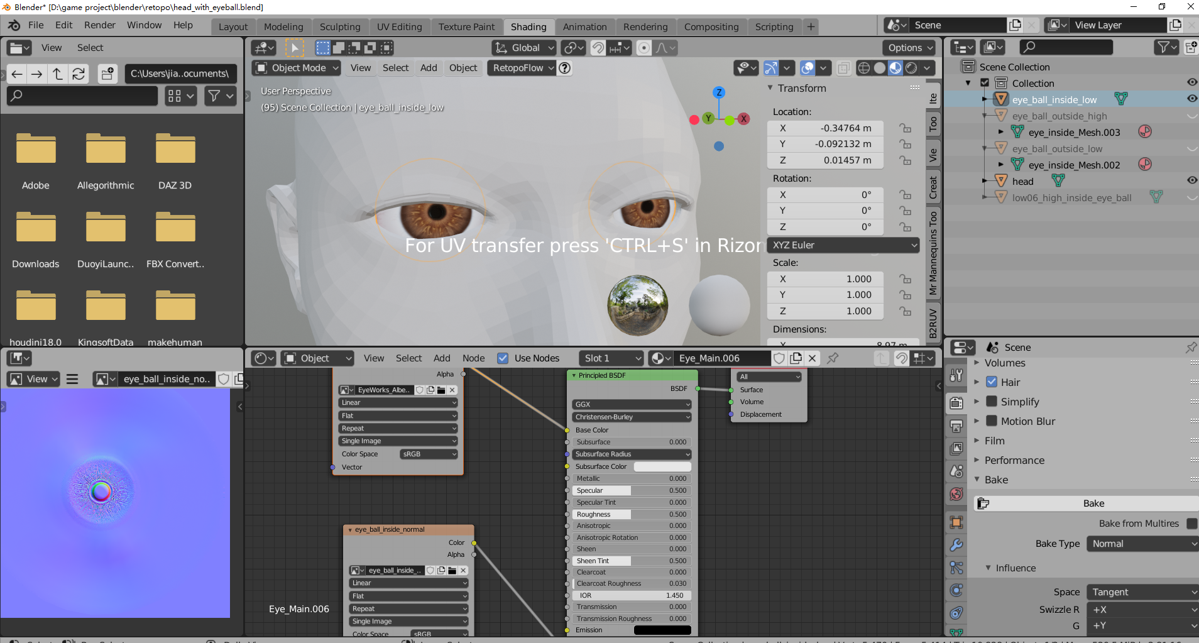Open the Object properties tab
The width and height of the screenshot is (1199, 643).
956,522
